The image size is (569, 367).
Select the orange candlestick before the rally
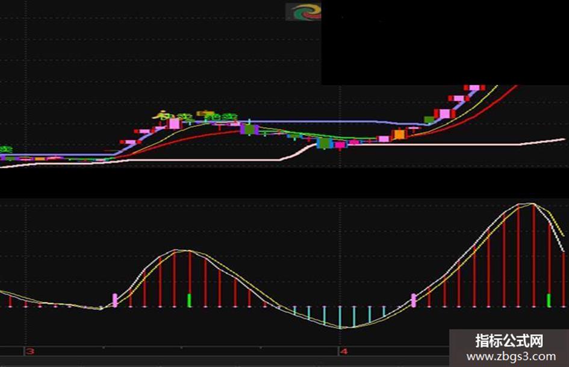coord(399,134)
